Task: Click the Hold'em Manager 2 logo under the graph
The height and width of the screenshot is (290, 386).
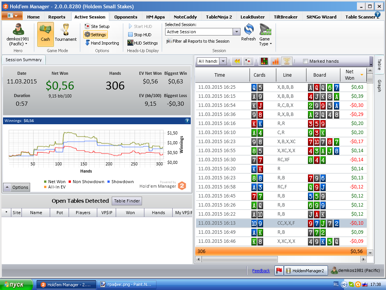Action: [x=182, y=185]
